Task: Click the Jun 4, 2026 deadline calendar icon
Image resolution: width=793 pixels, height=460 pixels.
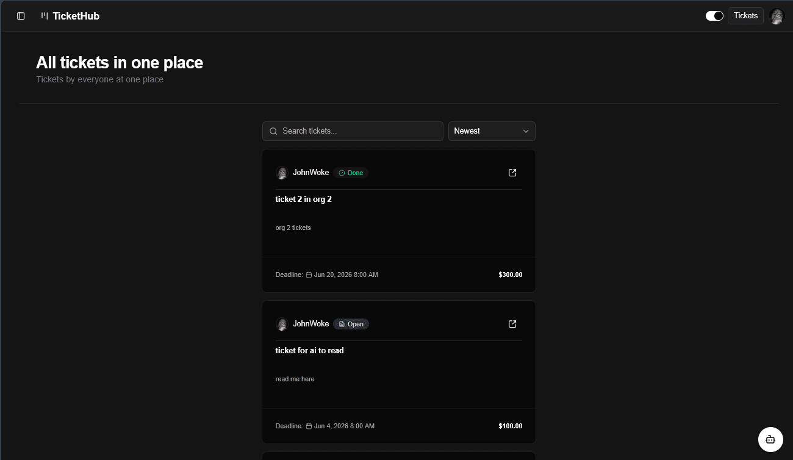Action: tap(309, 426)
